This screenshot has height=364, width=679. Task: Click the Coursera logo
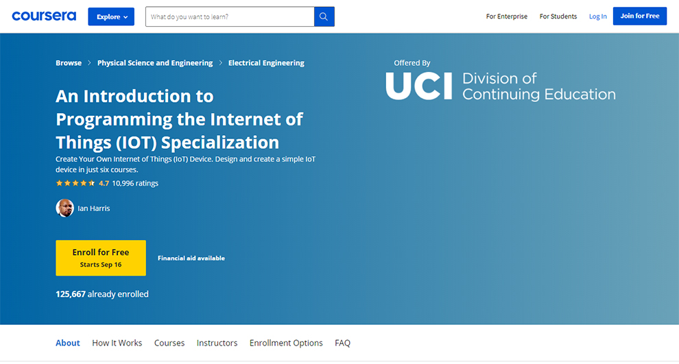[x=44, y=16]
